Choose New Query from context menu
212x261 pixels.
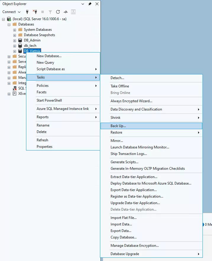coord(63,63)
